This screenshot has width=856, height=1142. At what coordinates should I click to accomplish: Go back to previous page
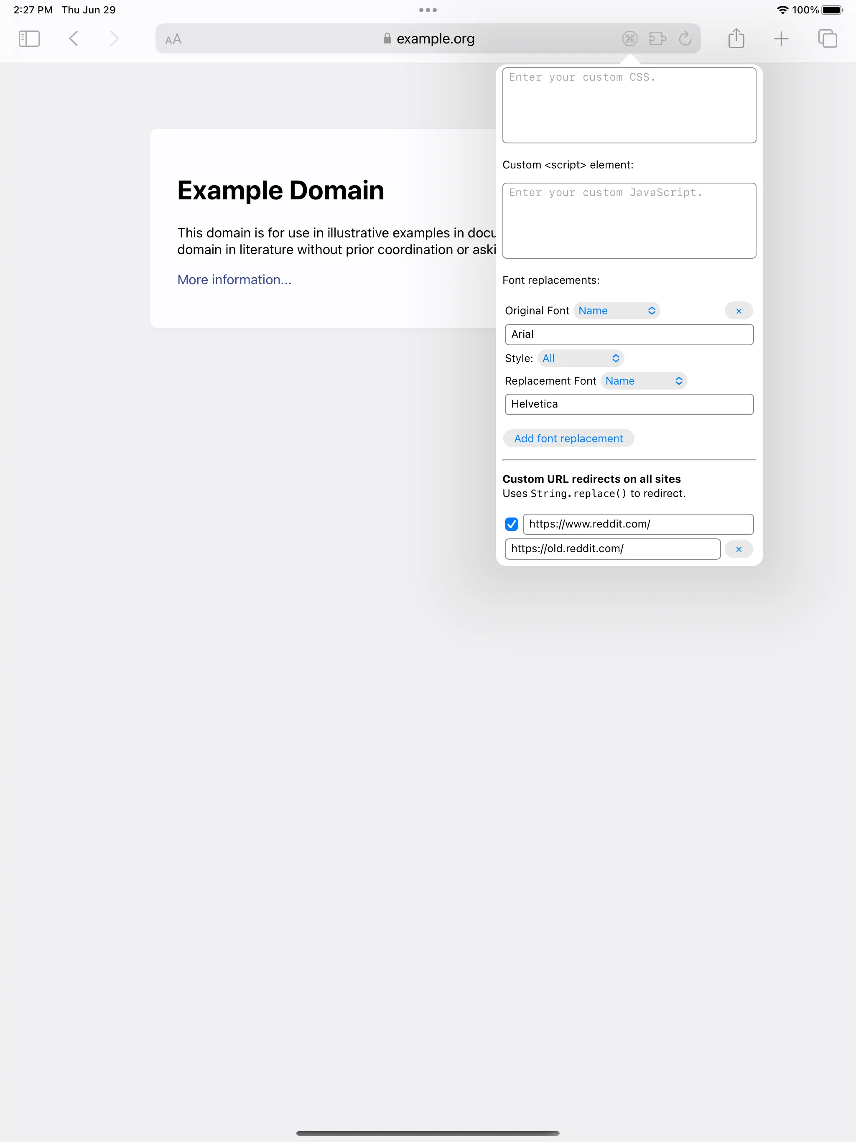pyautogui.click(x=74, y=39)
